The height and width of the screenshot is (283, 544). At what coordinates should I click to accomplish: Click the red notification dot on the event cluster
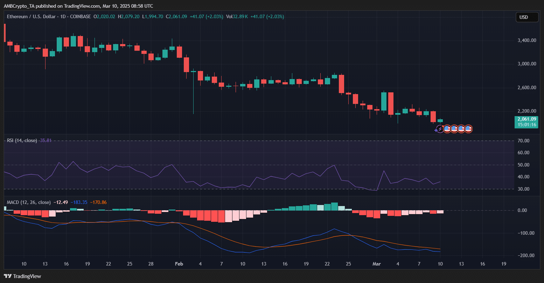pos(443,126)
